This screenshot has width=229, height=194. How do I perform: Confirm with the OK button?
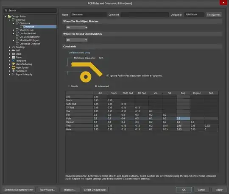(x=184, y=190)
